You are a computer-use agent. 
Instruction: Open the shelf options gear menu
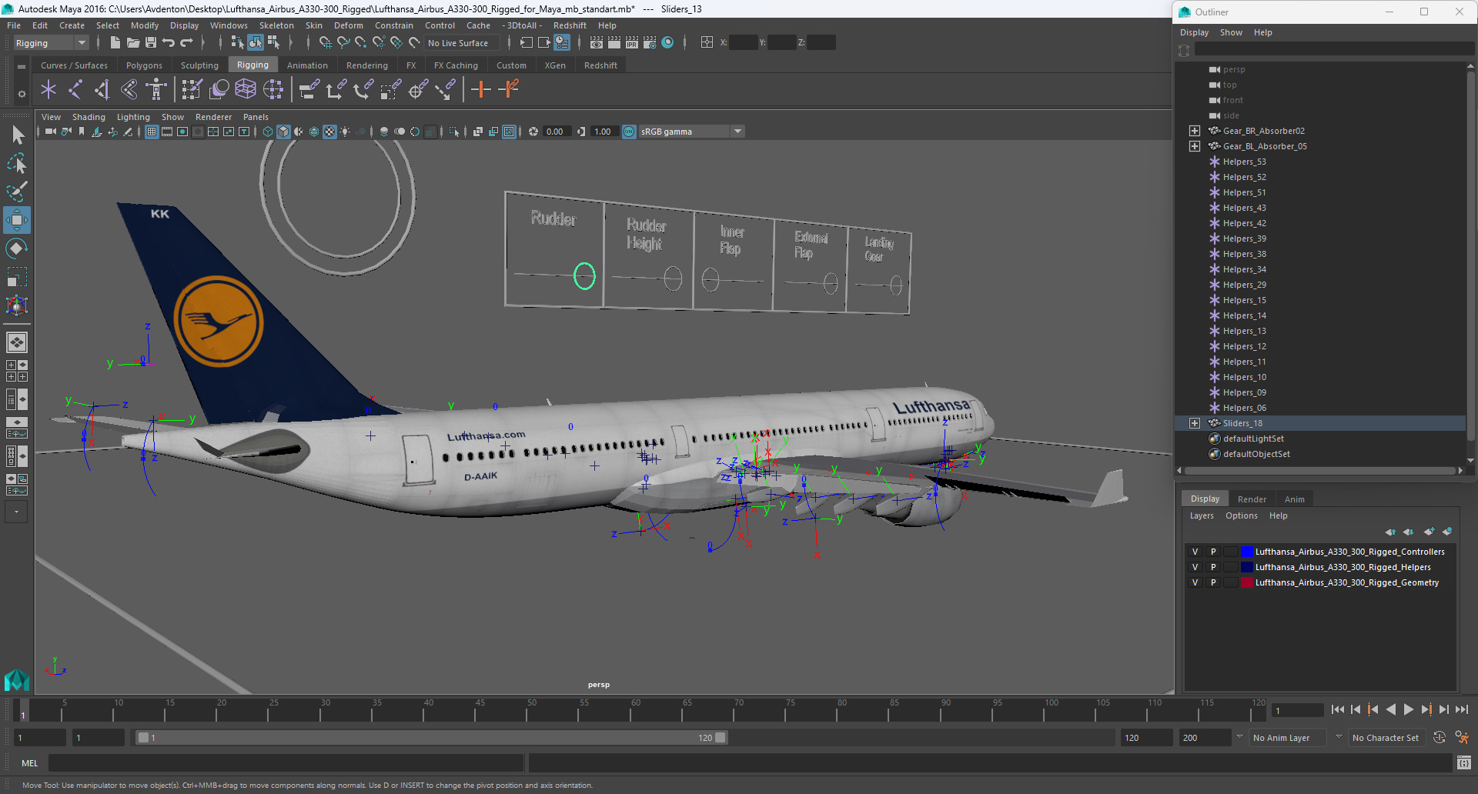click(x=22, y=94)
